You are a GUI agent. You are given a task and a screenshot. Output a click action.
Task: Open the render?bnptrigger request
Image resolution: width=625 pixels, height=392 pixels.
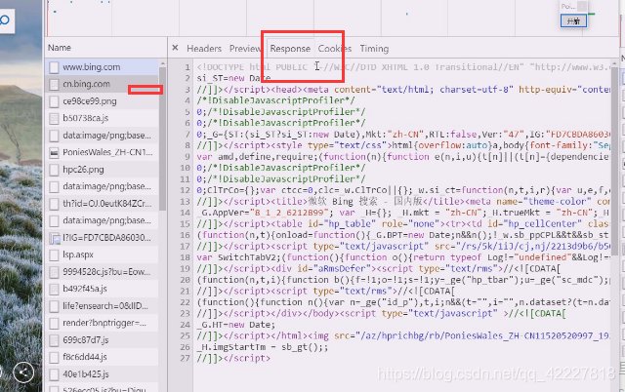102,323
